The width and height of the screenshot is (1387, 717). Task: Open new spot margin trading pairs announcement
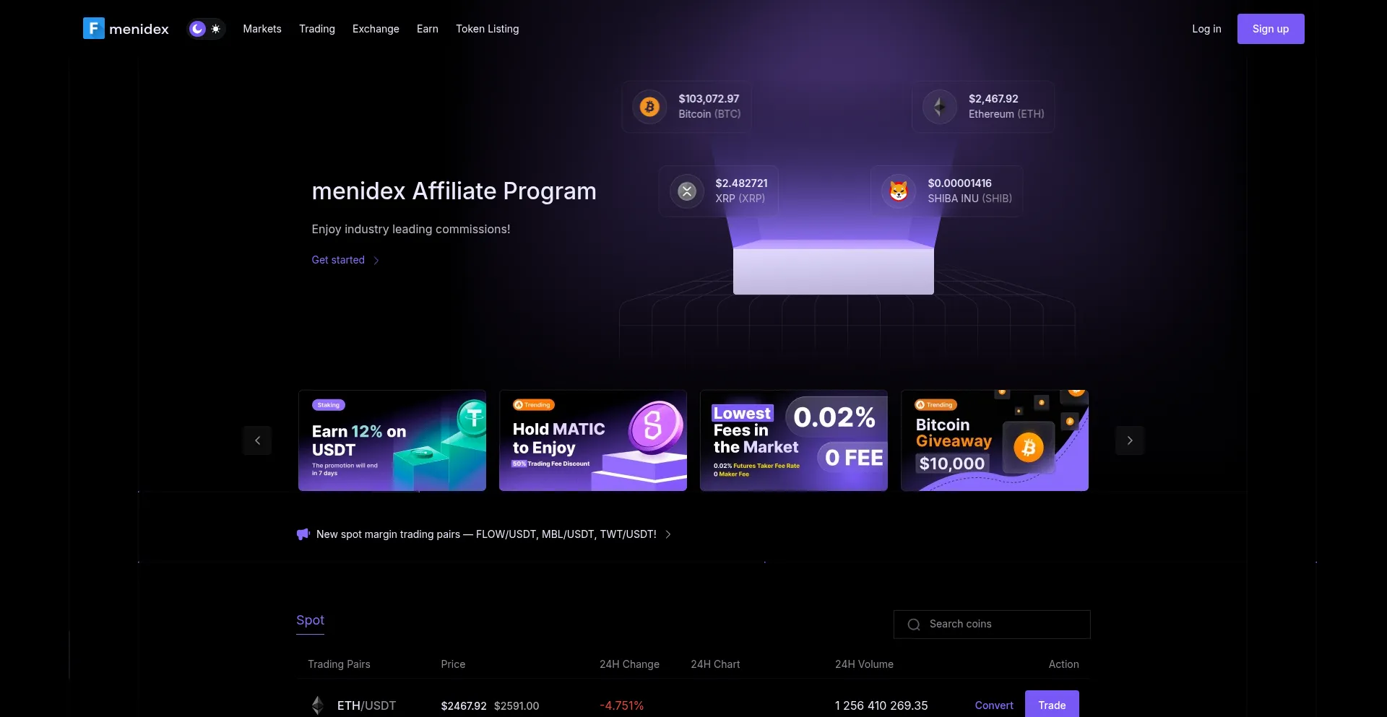coord(486,534)
